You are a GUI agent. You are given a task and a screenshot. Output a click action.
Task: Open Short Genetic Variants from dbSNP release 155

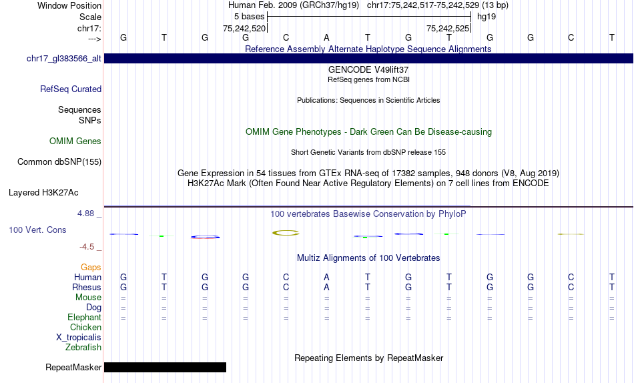[x=368, y=153]
